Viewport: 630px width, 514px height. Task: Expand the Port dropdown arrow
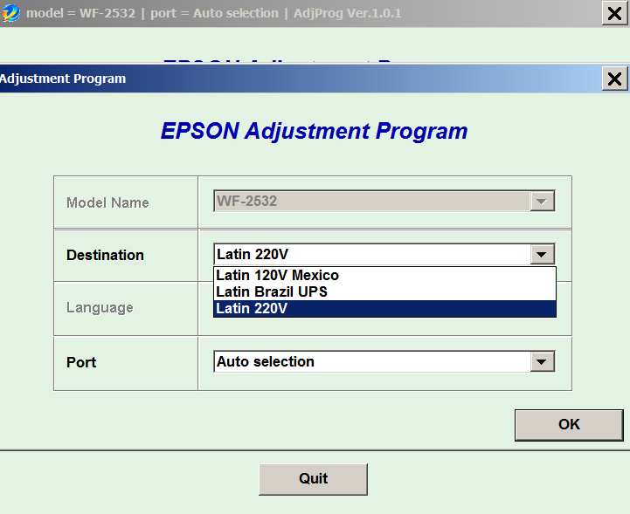click(542, 362)
